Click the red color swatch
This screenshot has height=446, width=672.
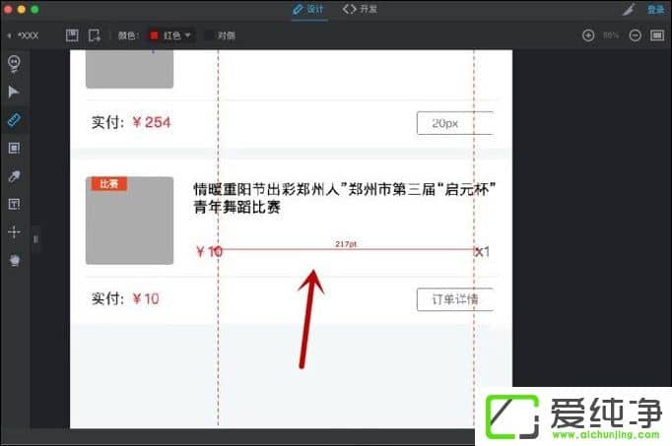[154, 35]
